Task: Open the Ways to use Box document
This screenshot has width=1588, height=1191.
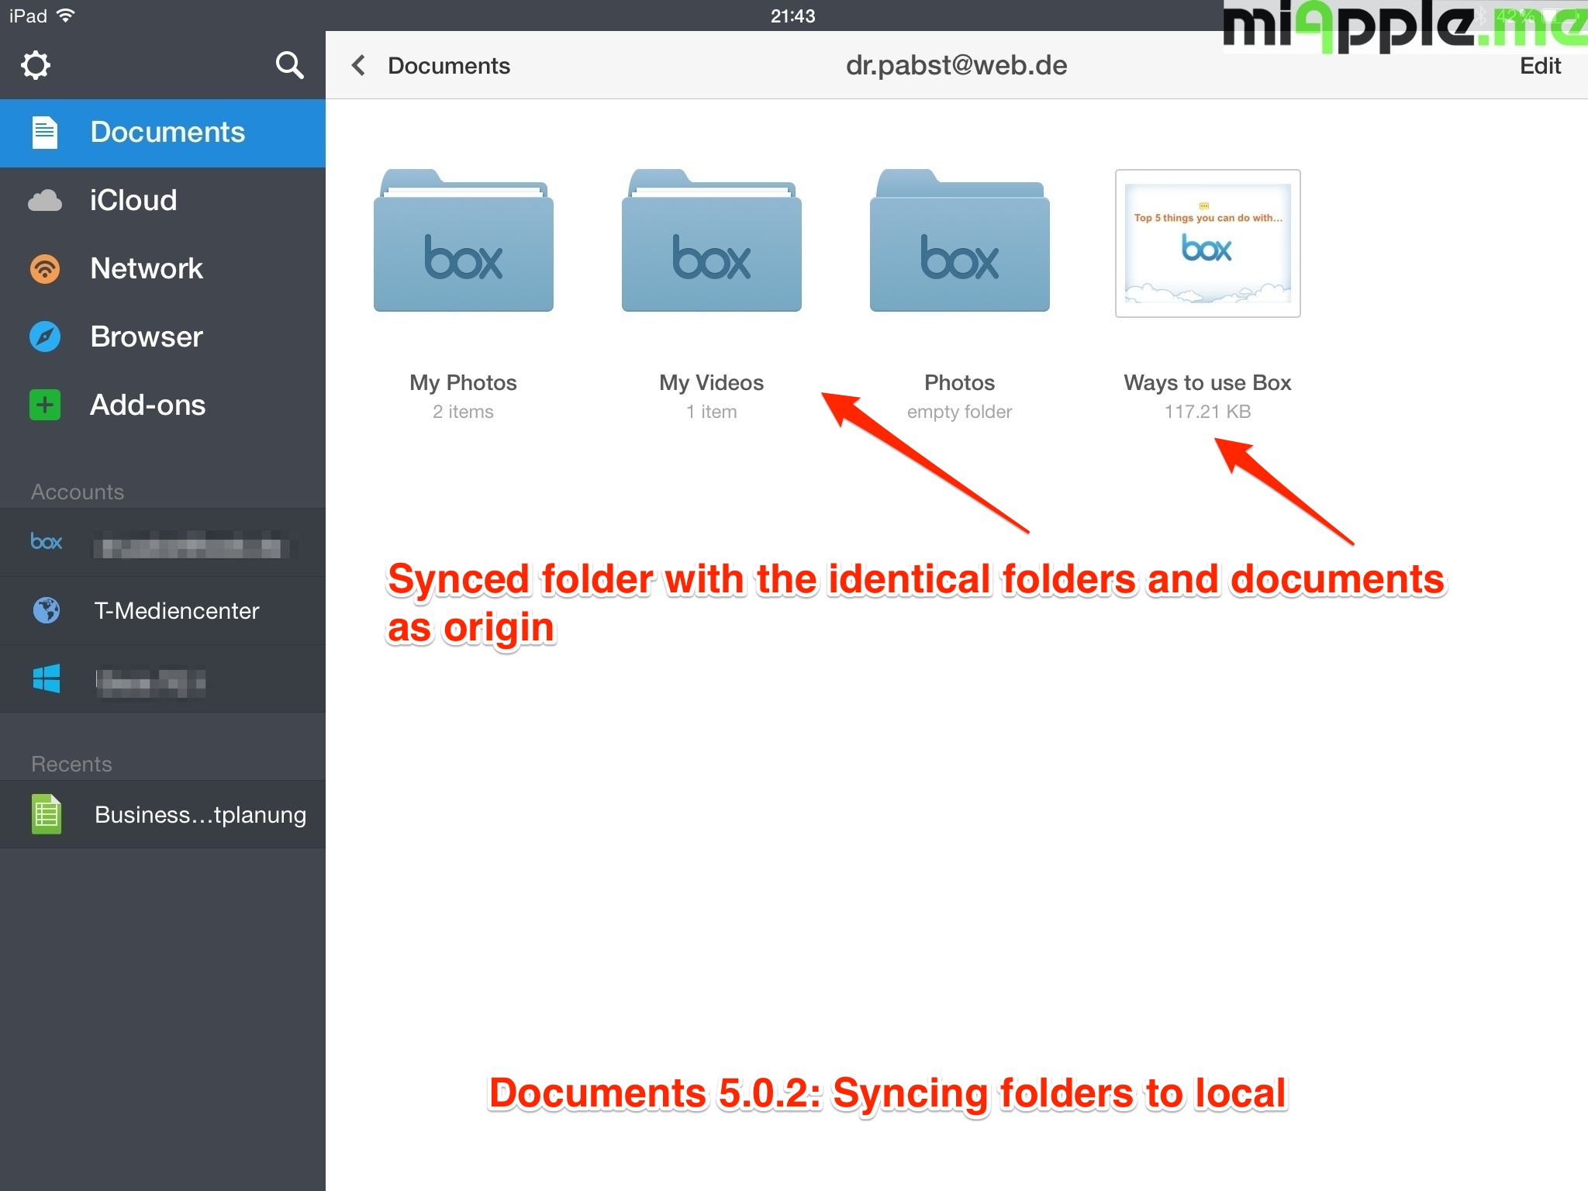Action: click(x=1207, y=243)
